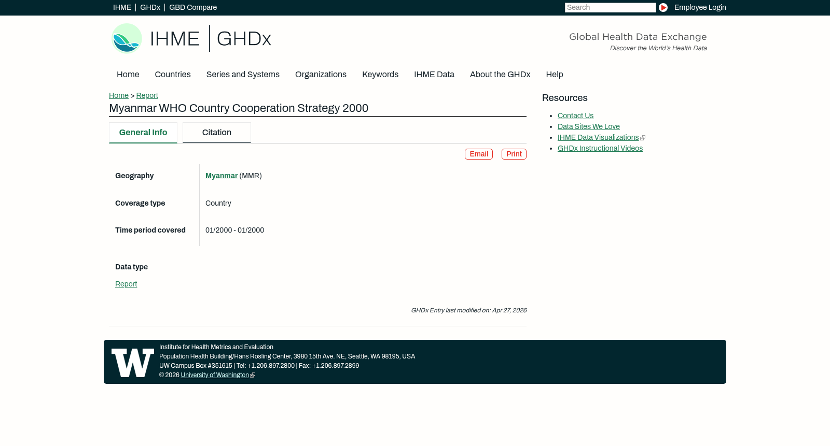This screenshot has width=830, height=446.
Task: Click the Data type label
Action: 131,267
